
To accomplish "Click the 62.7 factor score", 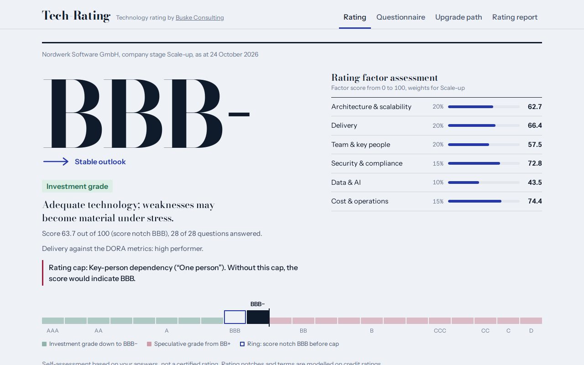I will pos(535,107).
